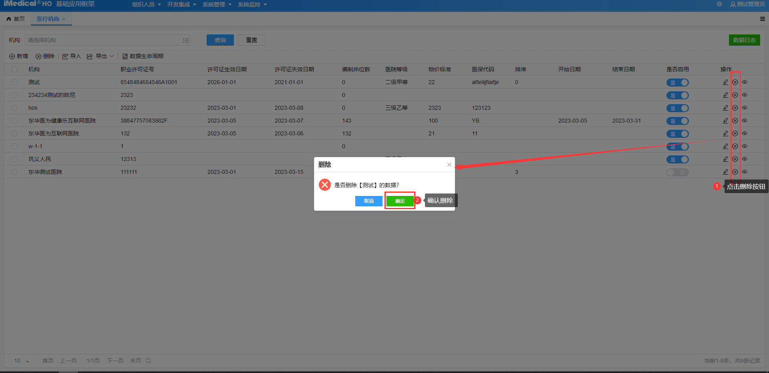Click the settings gear icon in header
769x373 pixels.
tap(719, 4)
